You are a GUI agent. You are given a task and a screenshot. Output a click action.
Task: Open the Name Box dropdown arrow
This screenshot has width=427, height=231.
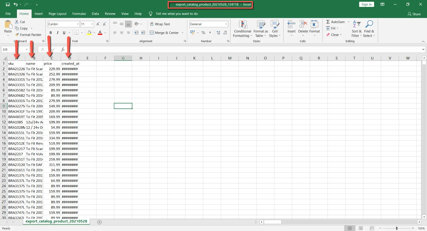(x=27, y=49)
